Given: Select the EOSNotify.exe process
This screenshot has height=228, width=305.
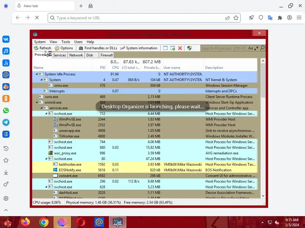Looking at the screenshot, I should [x=145, y=170].
